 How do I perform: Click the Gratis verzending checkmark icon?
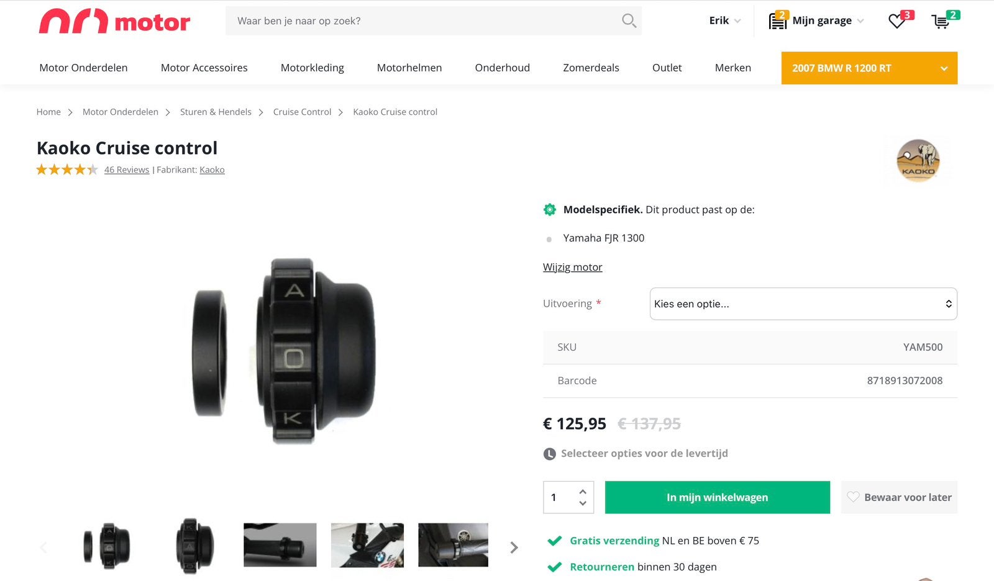tap(554, 541)
